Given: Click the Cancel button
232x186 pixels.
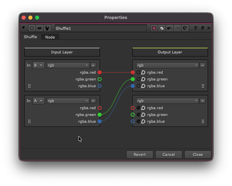Looking at the screenshot, I should click(x=169, y=155).
